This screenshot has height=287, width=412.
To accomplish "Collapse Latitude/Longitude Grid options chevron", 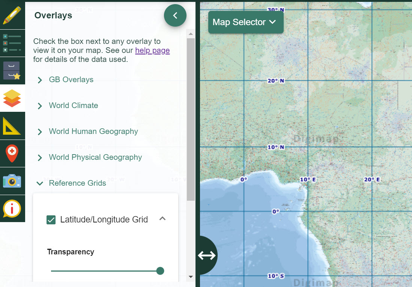I will click(162, 219).
